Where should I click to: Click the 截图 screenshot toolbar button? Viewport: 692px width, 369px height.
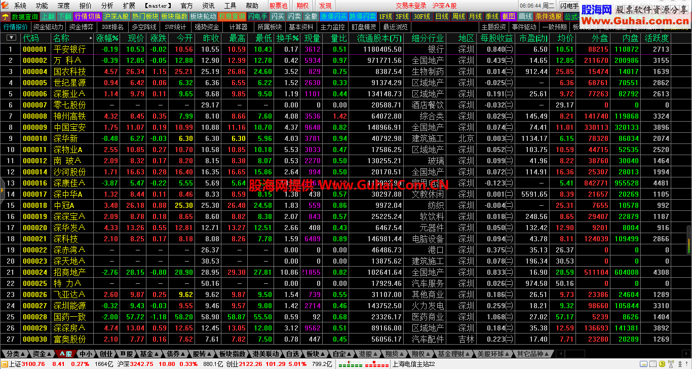tap(509, 16)
